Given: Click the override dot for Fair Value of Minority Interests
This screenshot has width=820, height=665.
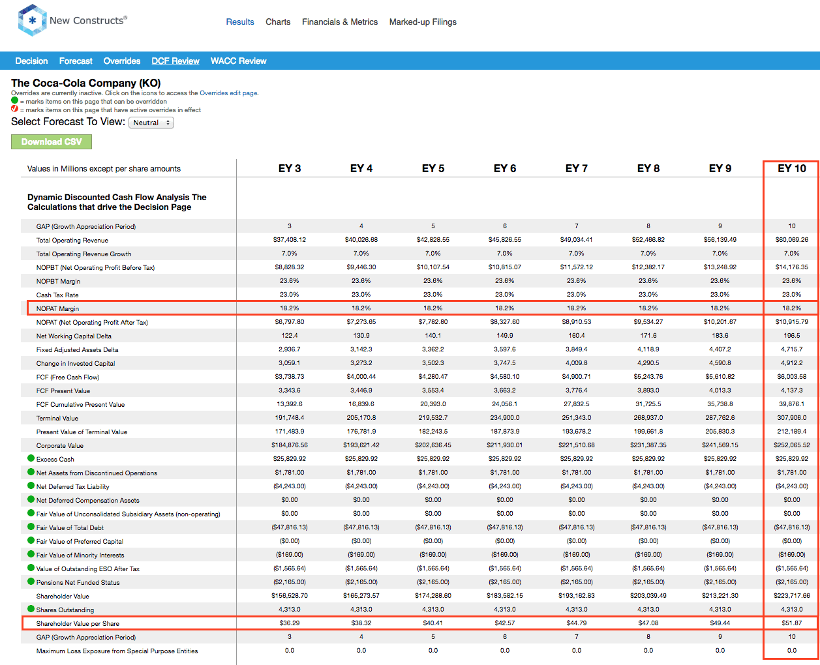Looking at the screenshot, I should [31, 554].
